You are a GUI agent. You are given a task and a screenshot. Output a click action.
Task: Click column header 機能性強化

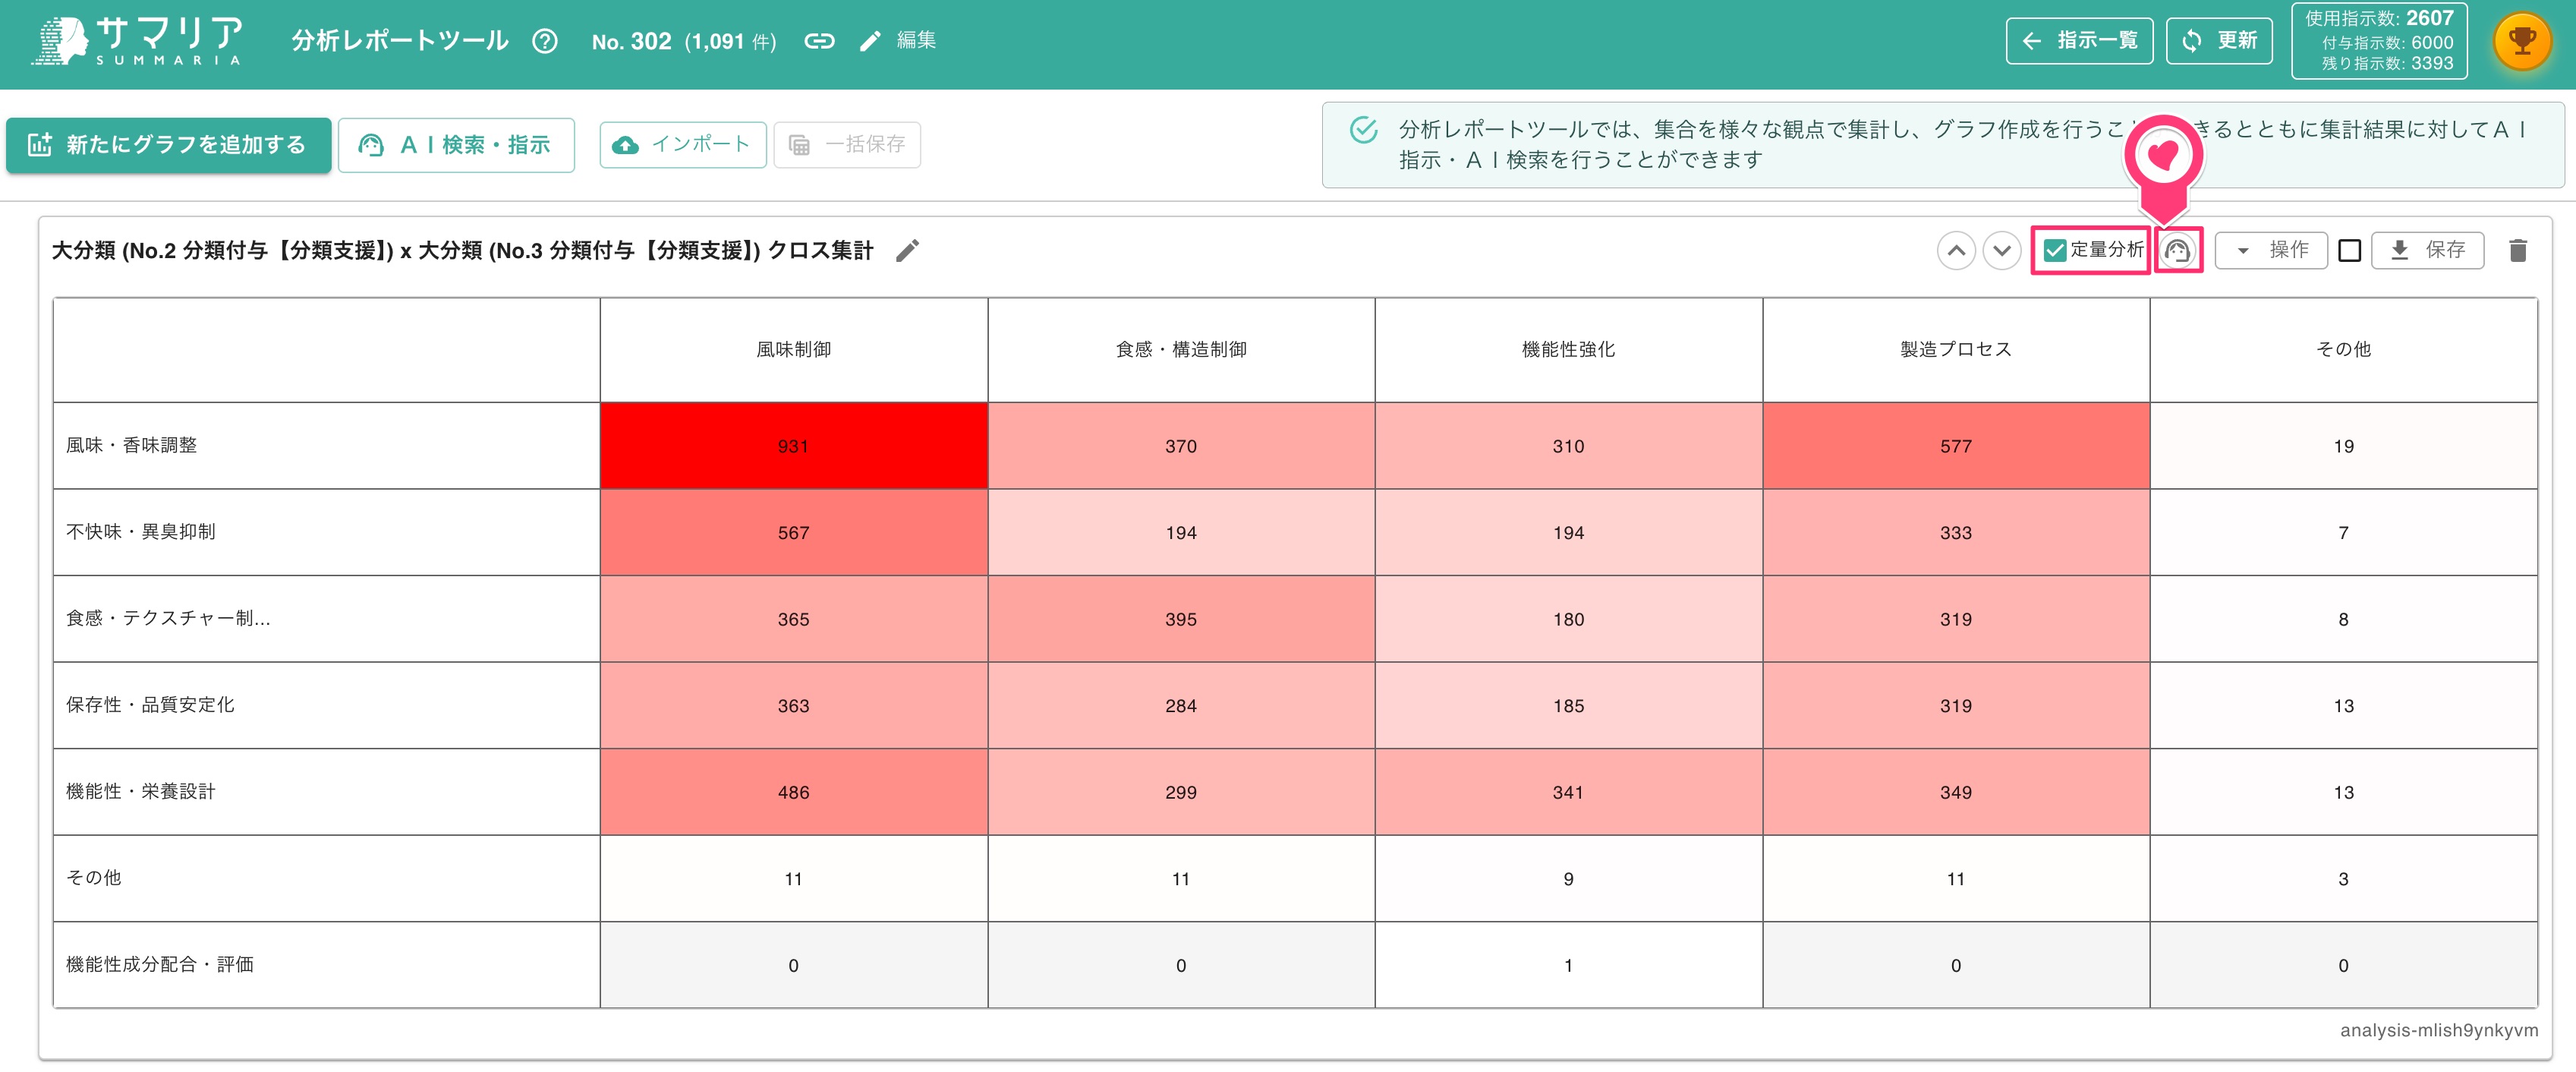[1568, 349]
